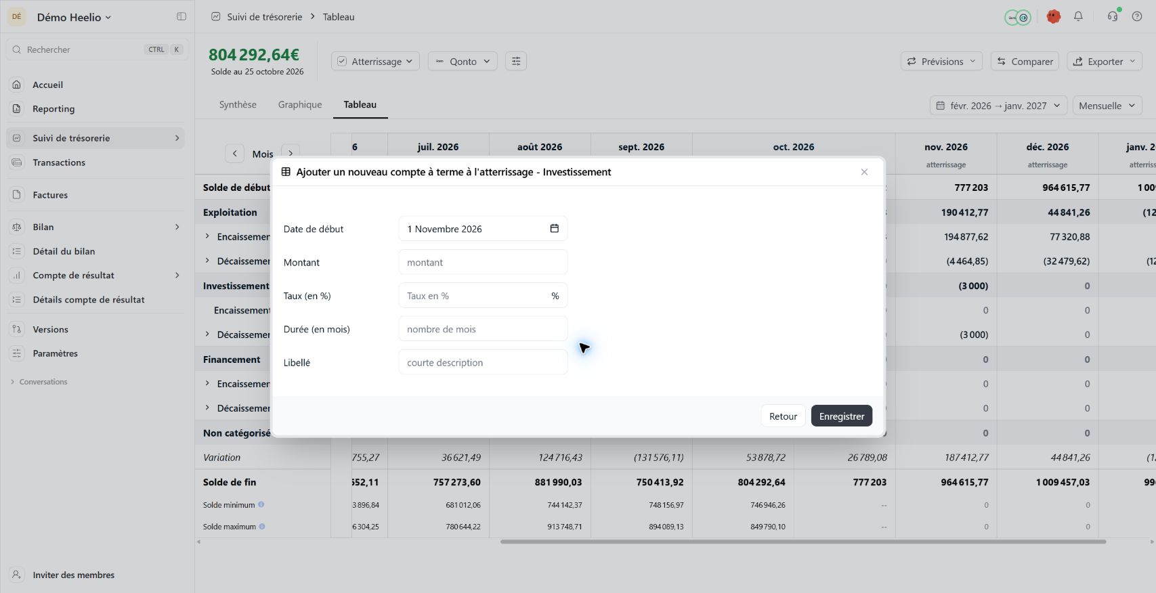The width and height of the screenshot is (1156, 593).
Task: Click the Enregistrer button
Action: (842, 416)
